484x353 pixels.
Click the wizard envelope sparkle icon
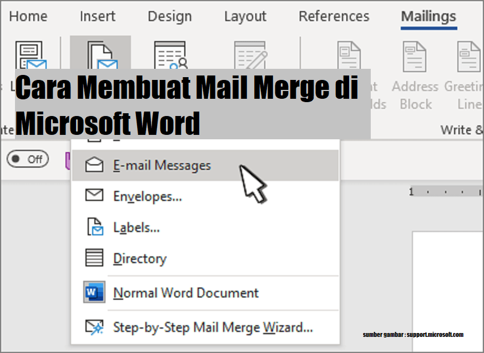(x=94, y=327)
